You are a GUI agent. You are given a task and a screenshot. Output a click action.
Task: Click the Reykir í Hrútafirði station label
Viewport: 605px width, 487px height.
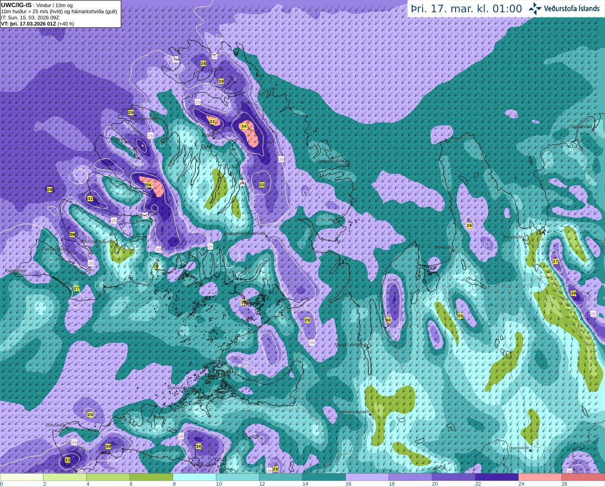(351, 345)
